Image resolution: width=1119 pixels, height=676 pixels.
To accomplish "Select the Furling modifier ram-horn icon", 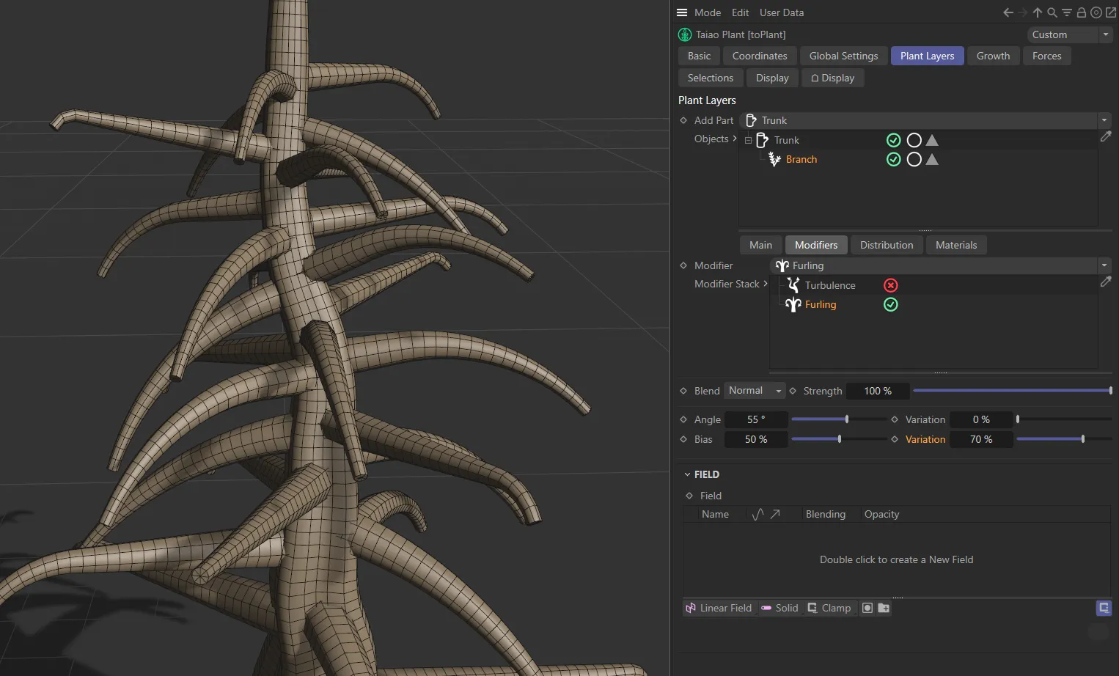I will 793,304.
